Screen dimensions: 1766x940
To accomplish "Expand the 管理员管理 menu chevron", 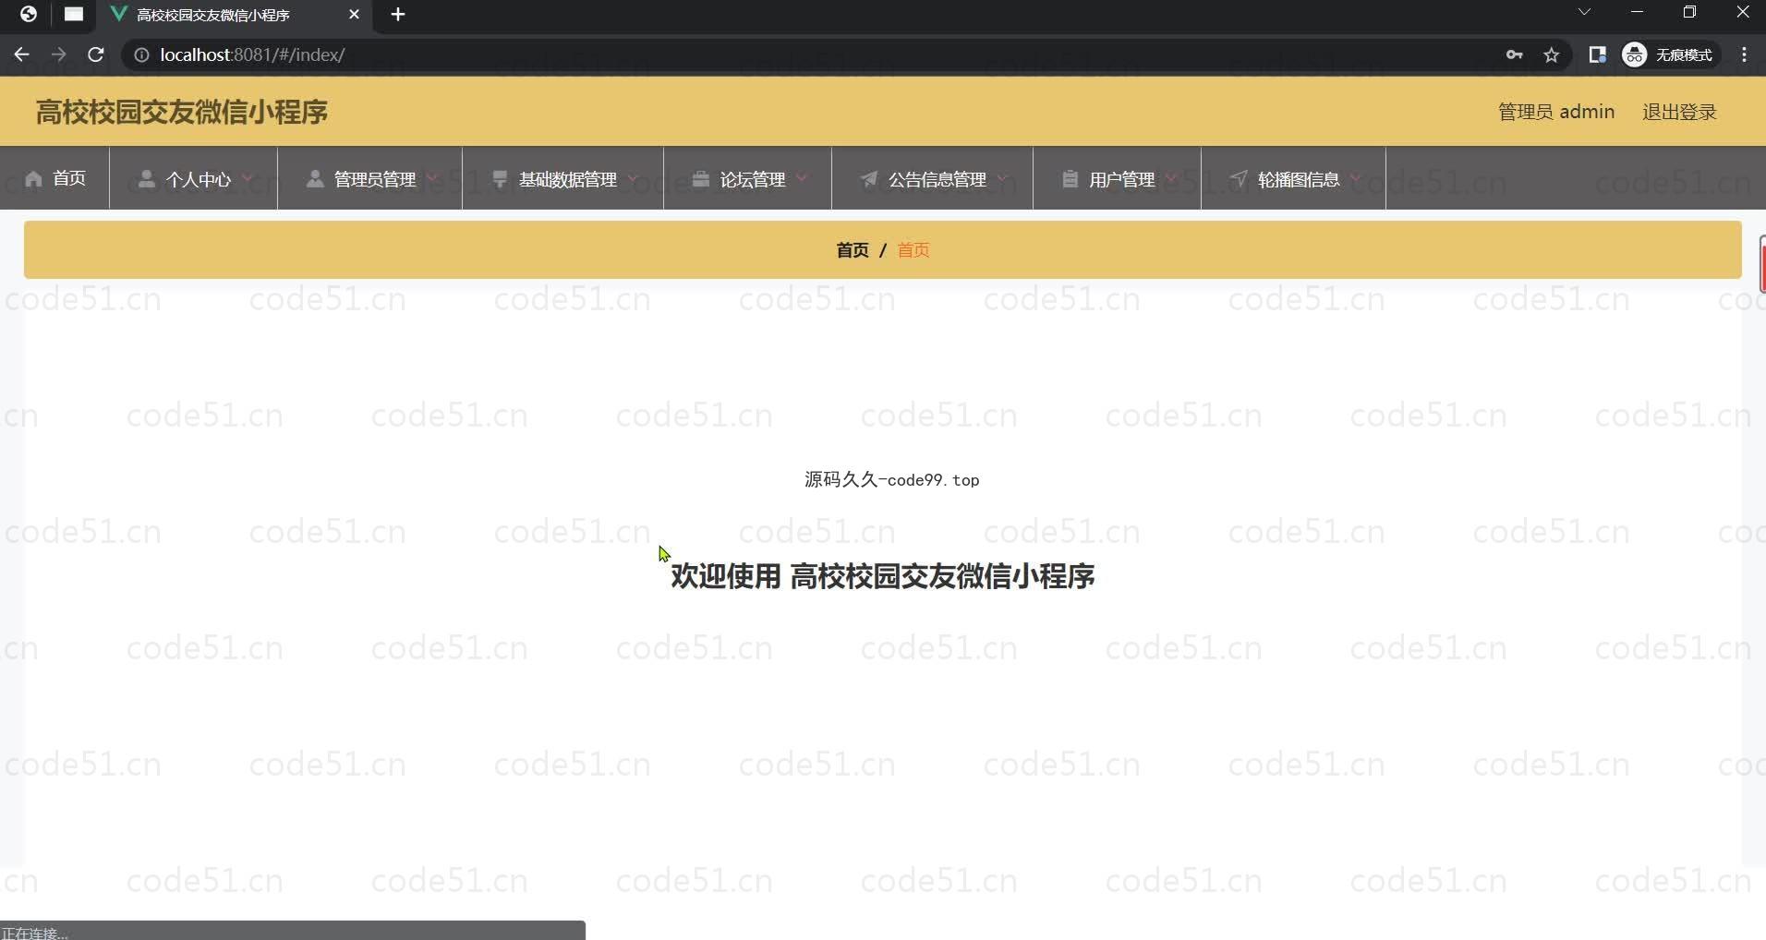I will click(x=431, y=177).
